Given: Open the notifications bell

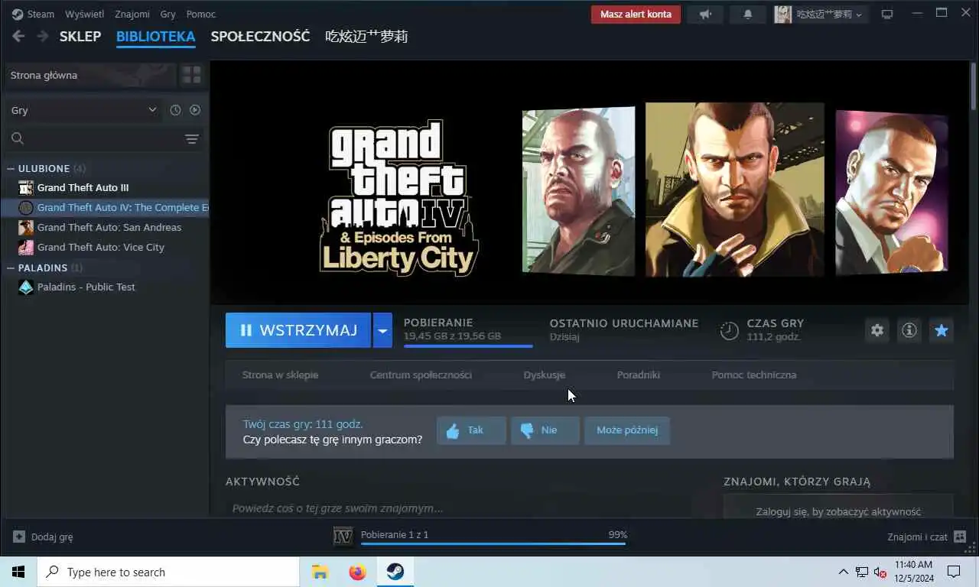Looking at the screenshot, I should click(748, 14).
